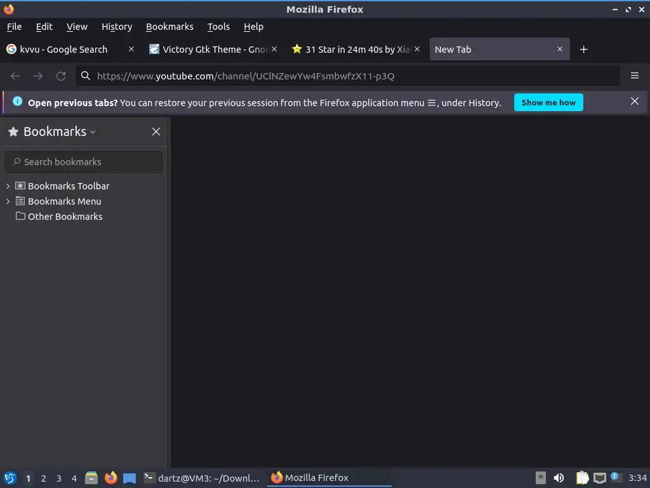Click the info icon in notification bar
Viewport: 650px width, 488px height.
[x=17, y=101]
